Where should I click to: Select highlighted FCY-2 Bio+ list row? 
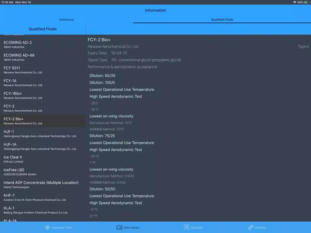click(43, 121)
